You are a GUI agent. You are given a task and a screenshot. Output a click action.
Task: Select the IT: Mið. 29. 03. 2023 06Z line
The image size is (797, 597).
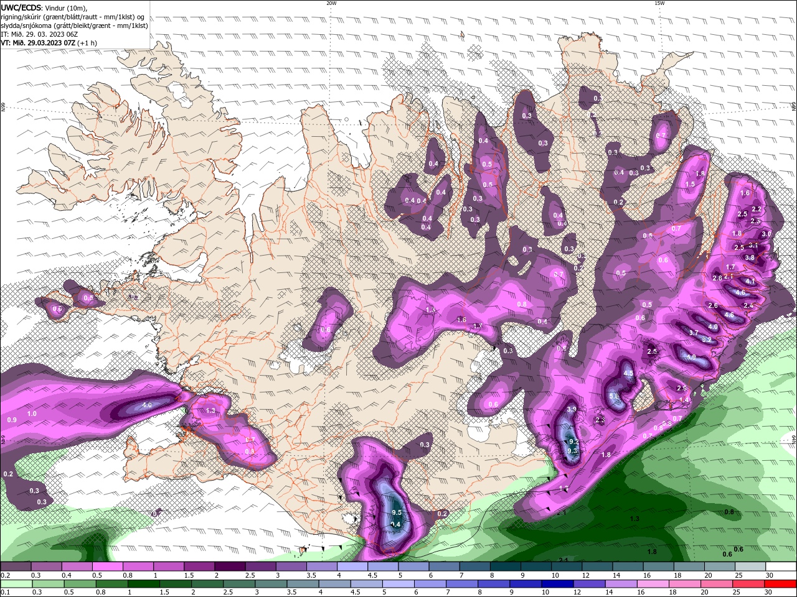tap(39, 34)
